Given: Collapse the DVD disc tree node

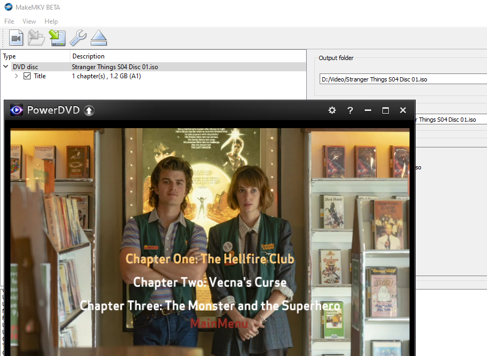Looking at the screenshot, I should click(5, 66).
